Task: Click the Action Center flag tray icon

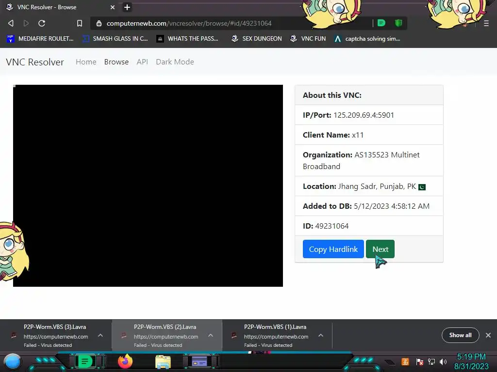Action: tap(419, 361)
